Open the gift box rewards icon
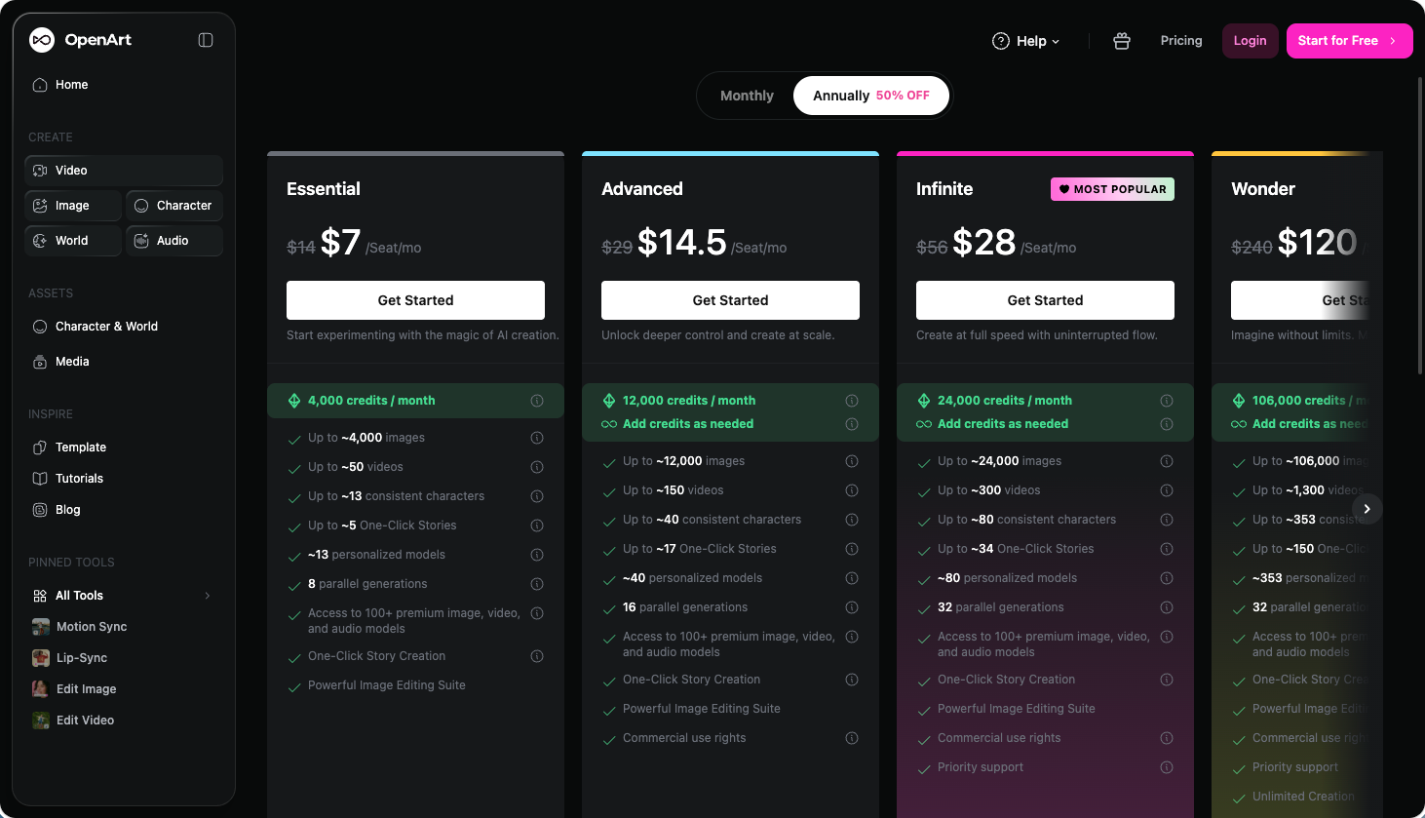This screenshot has height=818, width=1425. pyautogui.click(x=1122, y=41)
